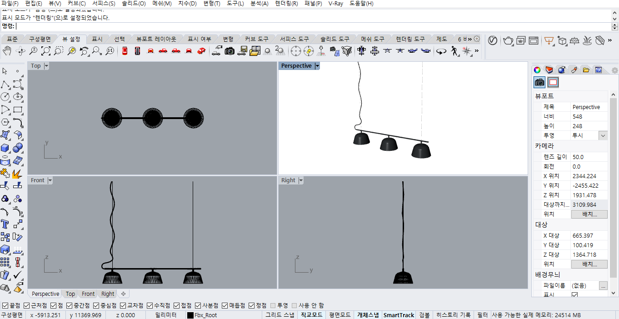Click the V-Ray logo icon
619x319 pixels.
492,41
